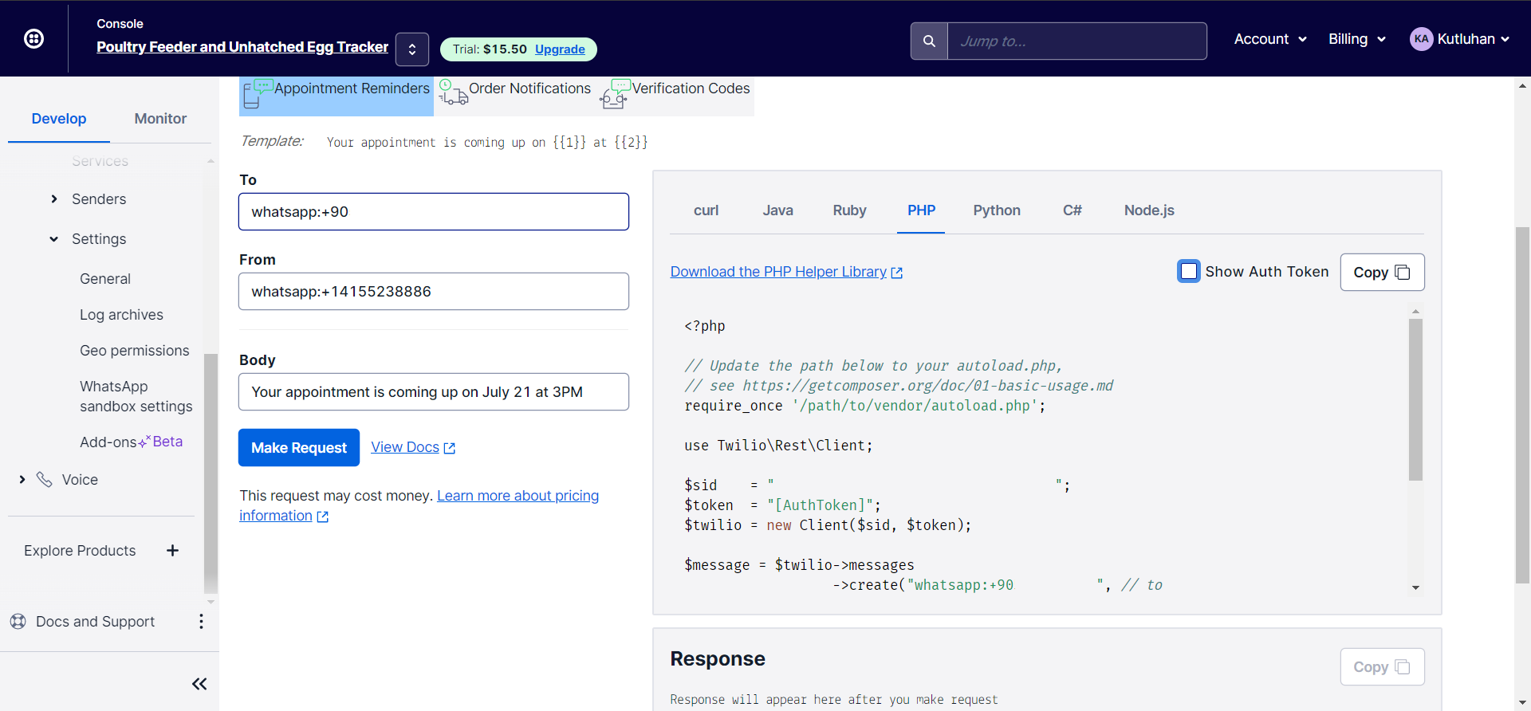The image size is (1531, 711).
Task: Select the Order Notifications template icon
Action: [x=453, y=94]
